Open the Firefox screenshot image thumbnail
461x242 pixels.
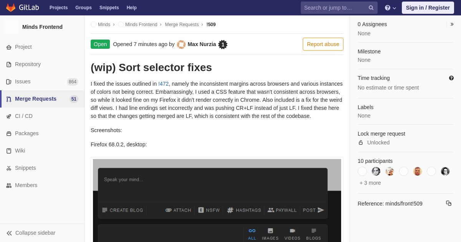[x=217, y=200]
